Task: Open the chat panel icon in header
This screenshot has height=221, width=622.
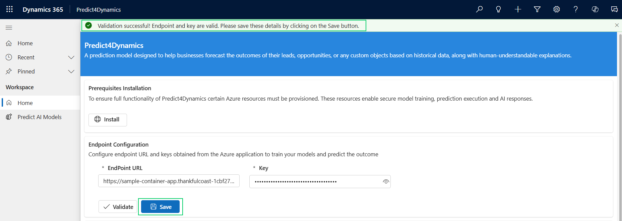Action: point(614,9)
